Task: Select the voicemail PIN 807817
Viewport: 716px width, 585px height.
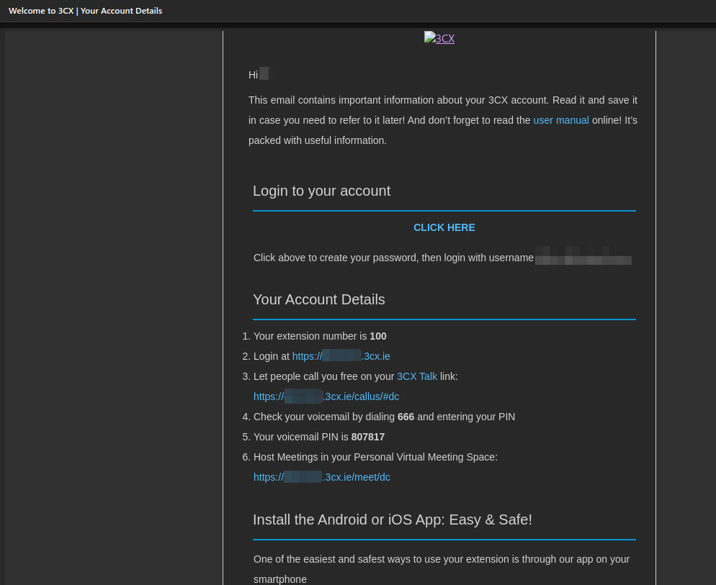Action: pos(367,437)
